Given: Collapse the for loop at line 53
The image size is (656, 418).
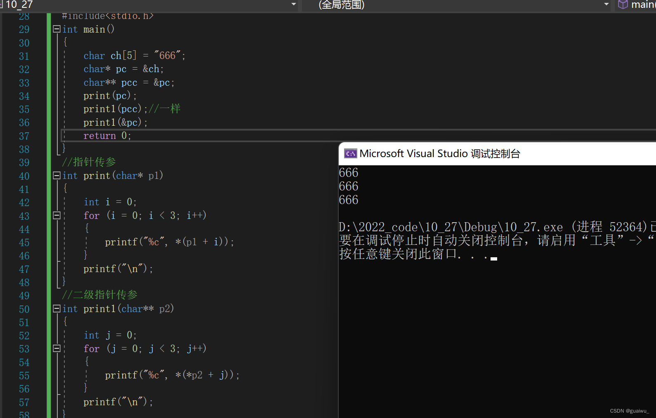Looking at the screenshot, I should (57, 349).
